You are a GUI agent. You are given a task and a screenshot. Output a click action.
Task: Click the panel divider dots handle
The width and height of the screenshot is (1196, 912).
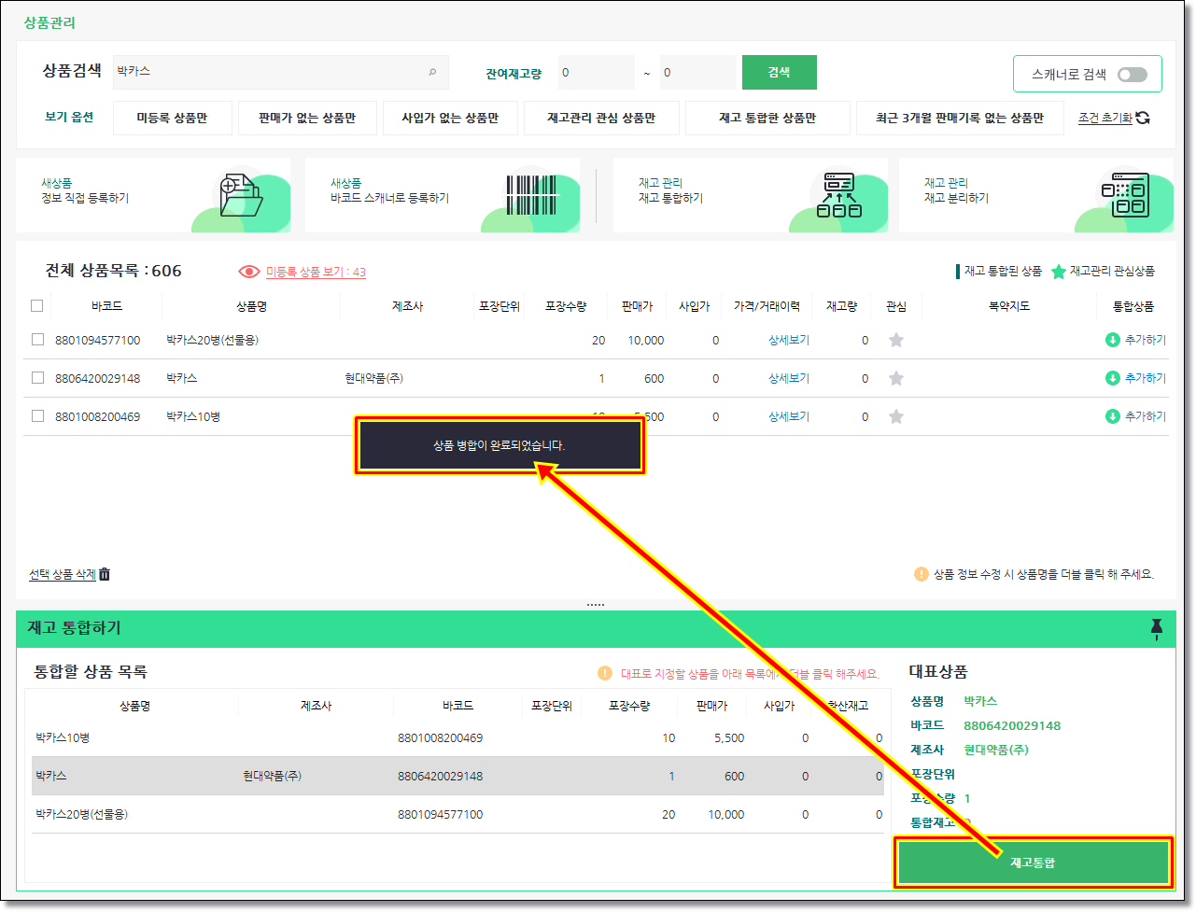(596, 605)
